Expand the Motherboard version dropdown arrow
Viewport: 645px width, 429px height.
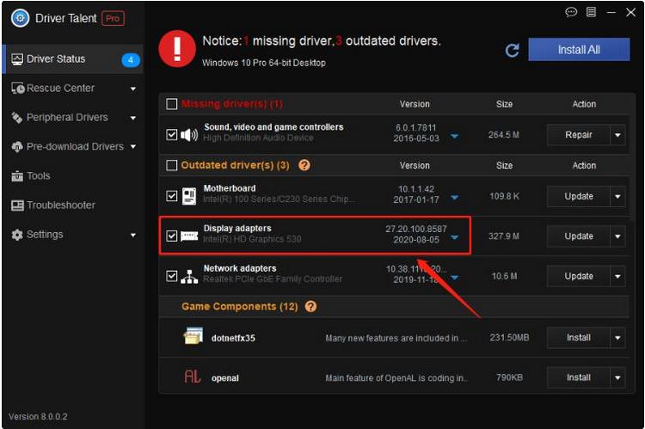pyautogui.click(x=455, y=198)
